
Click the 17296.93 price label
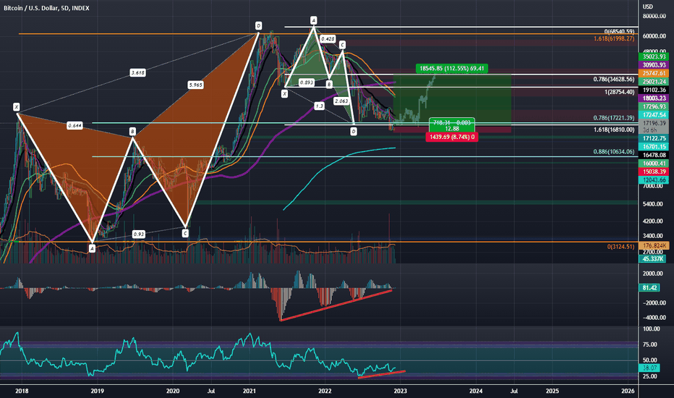pos(654,106)
